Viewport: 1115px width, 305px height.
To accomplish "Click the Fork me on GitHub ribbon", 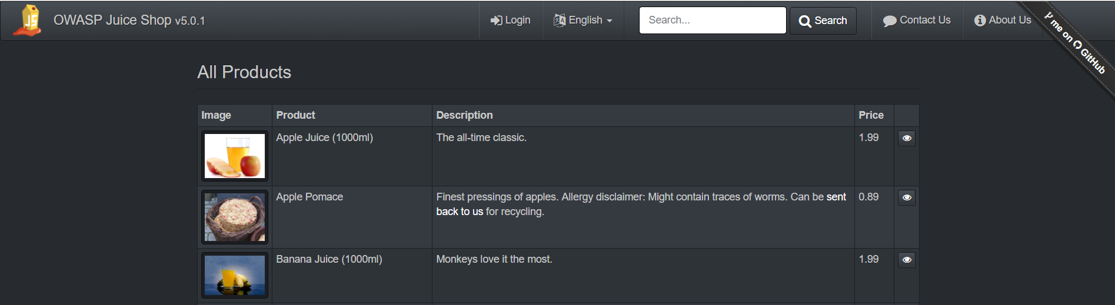I will tap(1076, 43).
